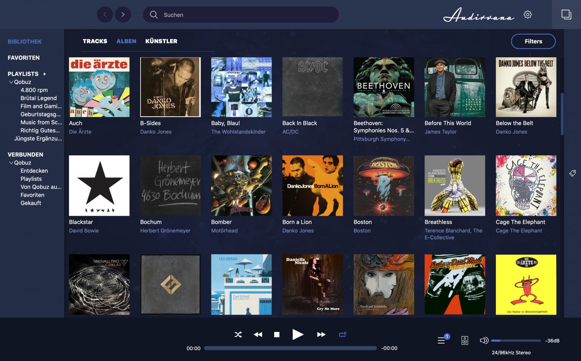Open the Bomber album cover
This screenshot has width=581, height=361.
pos(241,186)
